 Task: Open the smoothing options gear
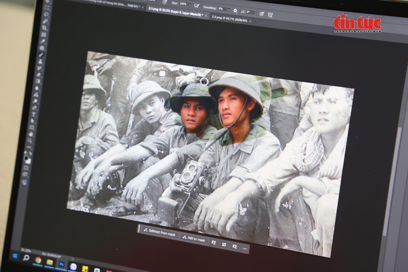[x=235, y=11]
